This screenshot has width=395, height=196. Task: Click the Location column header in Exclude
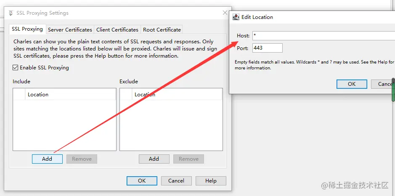tap(177, 95)
